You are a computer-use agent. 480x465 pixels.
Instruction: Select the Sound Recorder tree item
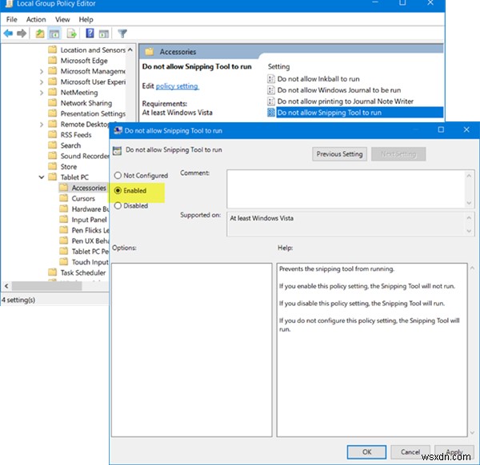pyautogui.click(x=85, y=156)
